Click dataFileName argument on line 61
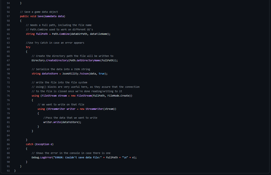The image size is (271, 175). point(99,34)
